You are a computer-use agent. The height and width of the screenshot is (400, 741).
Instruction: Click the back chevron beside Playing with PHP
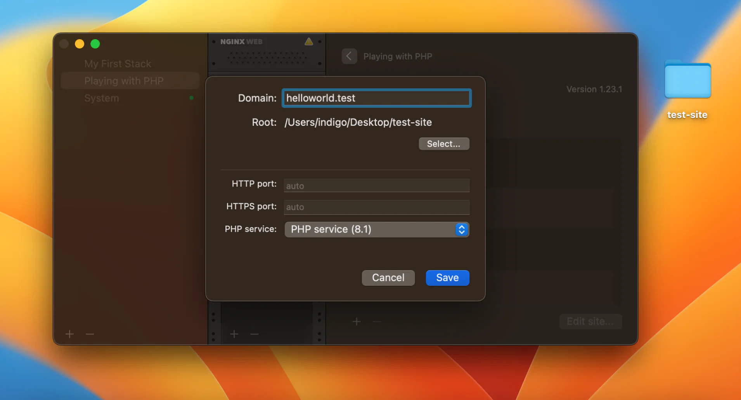pos(349,56)
